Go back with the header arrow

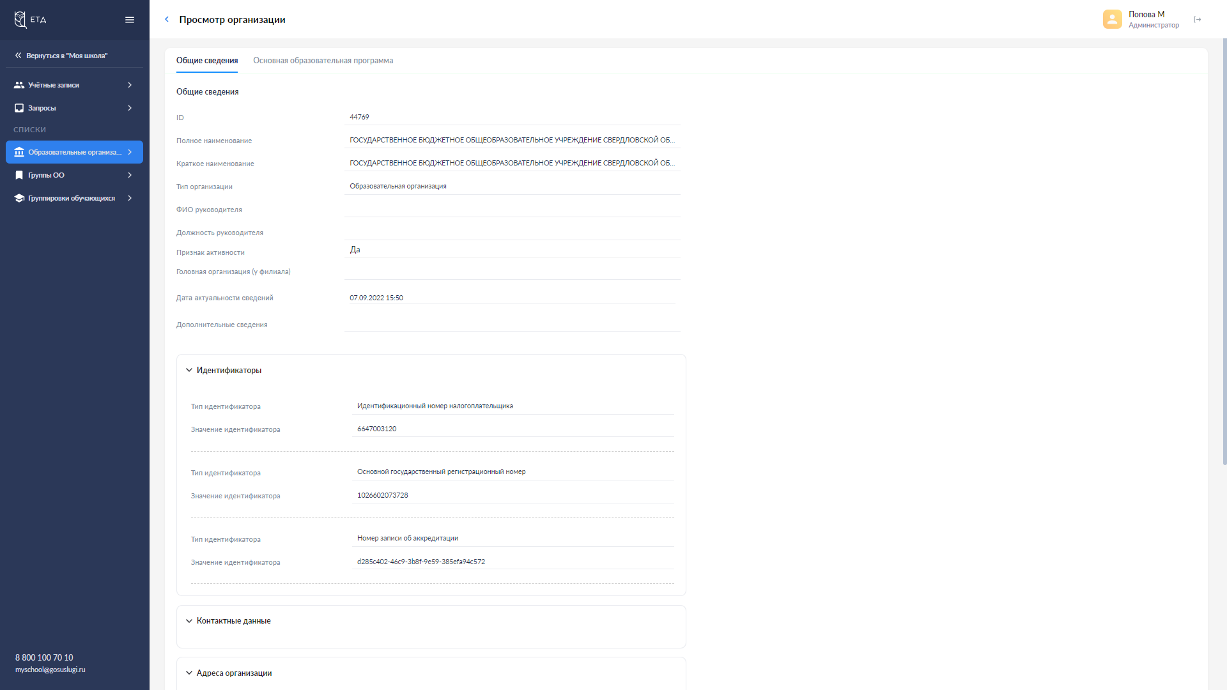click(x=167, y=19)
